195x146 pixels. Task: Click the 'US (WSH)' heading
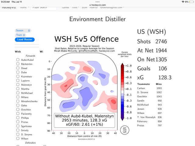coord(151,32)
